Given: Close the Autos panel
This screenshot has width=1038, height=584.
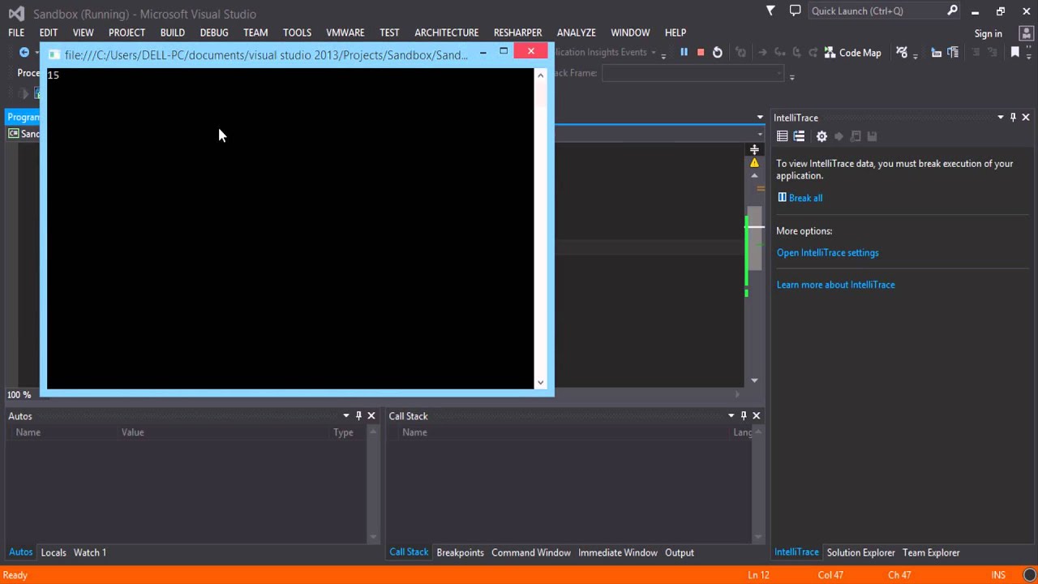Looking at the screenshot, I should (x=371, y=415).
